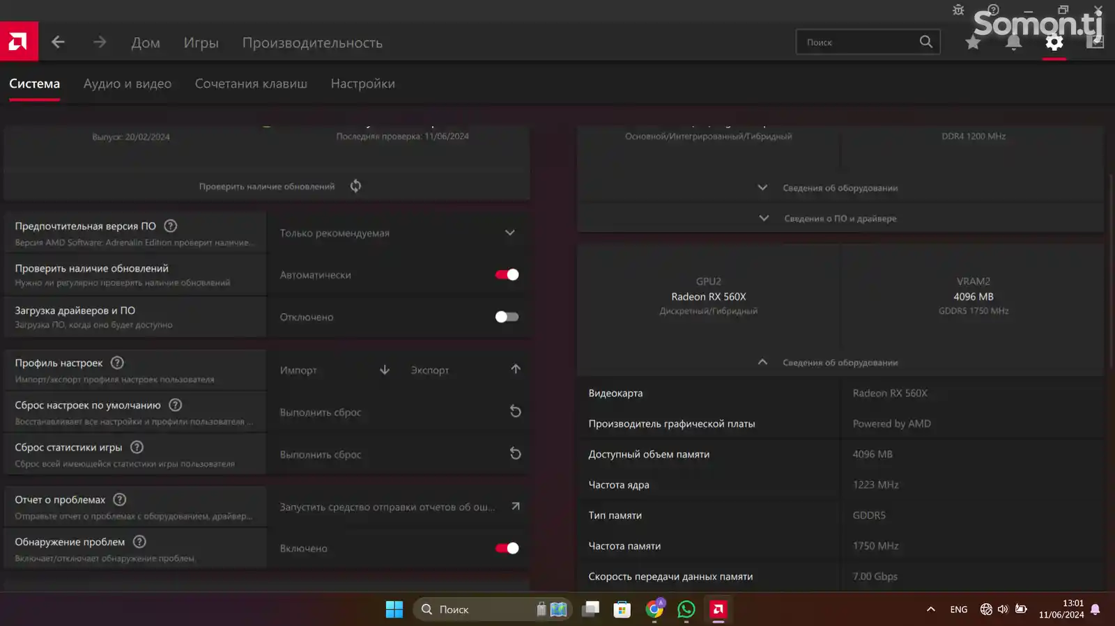Viewport: 1115px width, 626px height.
Task: Click AMD Software taskbar icon
Action: pyautogui.click(x=718, y=609)
